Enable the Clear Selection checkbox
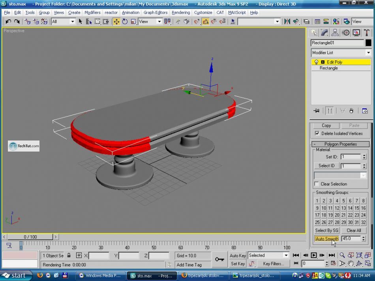Screen dimensions: 375x281 point(317,184)
